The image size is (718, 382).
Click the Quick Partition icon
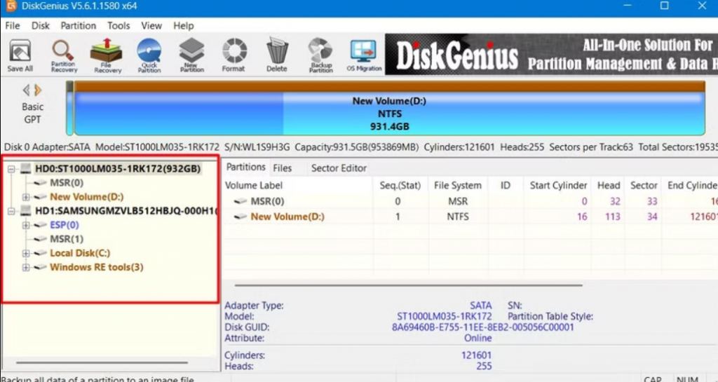click(149, 55)
